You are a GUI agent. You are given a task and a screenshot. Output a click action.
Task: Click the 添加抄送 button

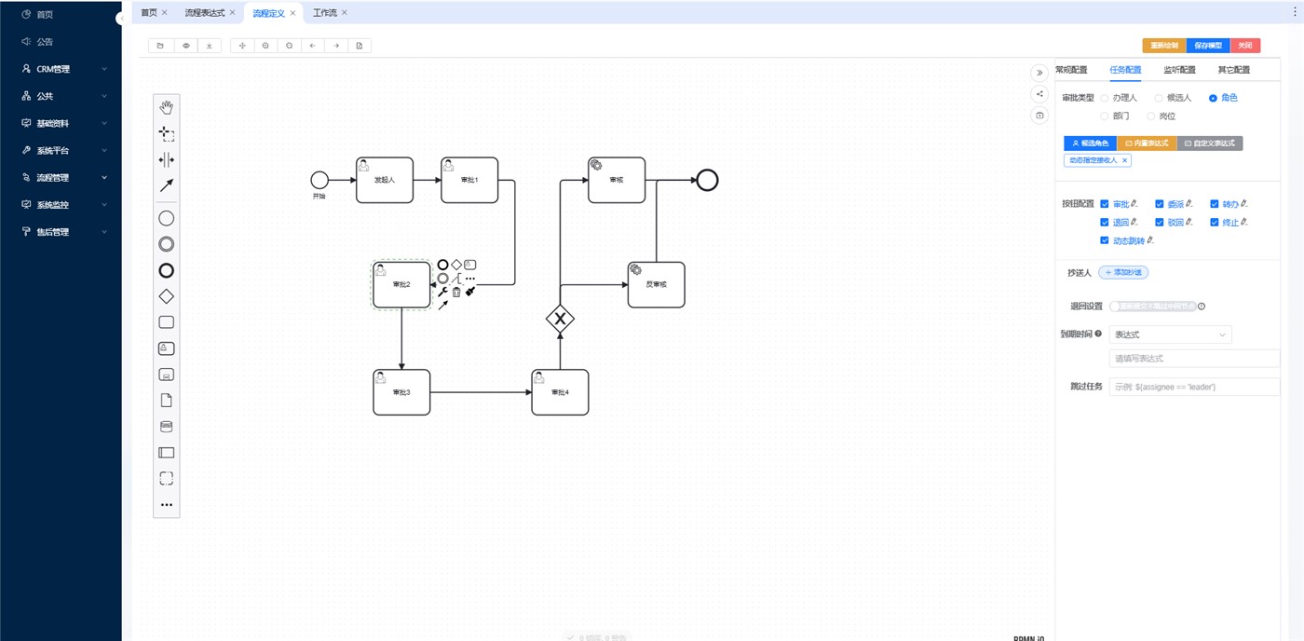(1122, 272)
